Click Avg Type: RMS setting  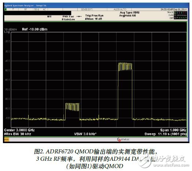pyautogui.click(x=130, y=12)
